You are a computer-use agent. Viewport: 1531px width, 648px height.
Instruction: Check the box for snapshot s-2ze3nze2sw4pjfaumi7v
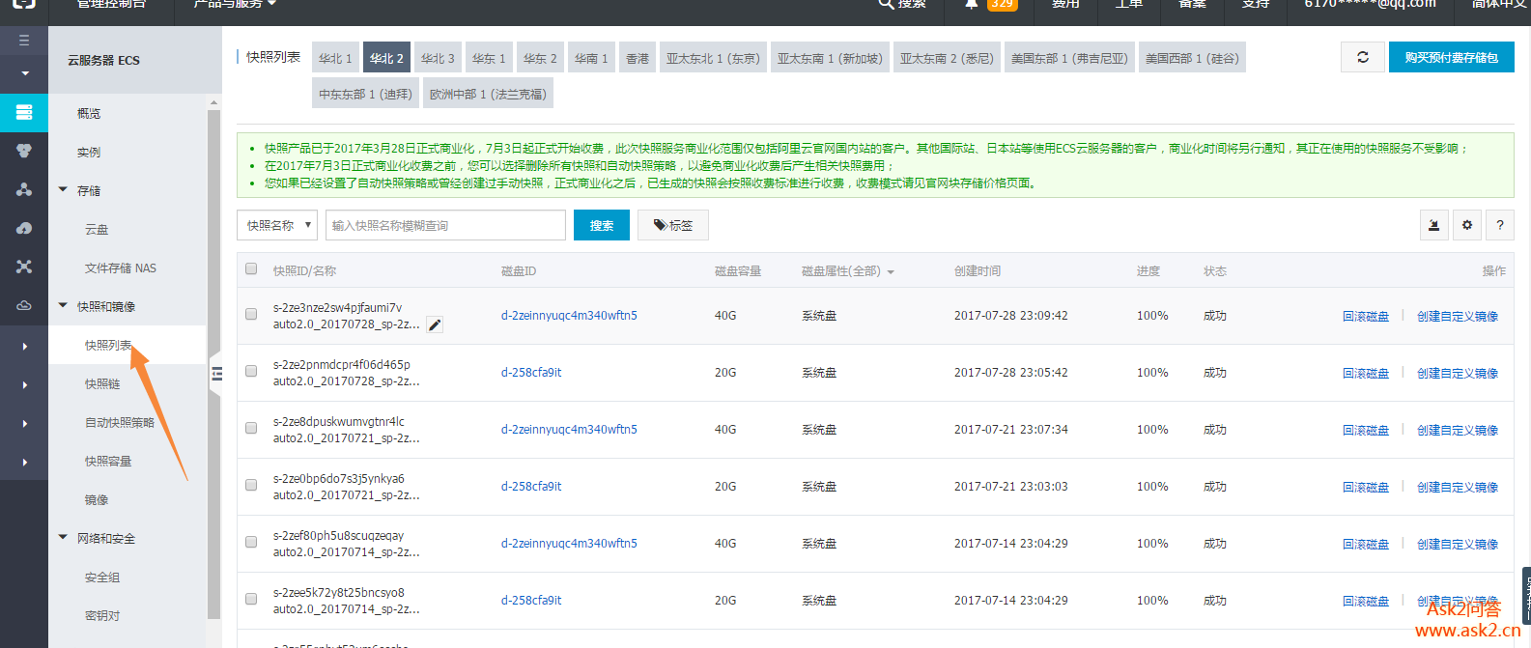[251, 314]
